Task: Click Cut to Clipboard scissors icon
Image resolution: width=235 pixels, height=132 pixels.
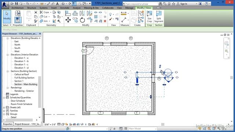Action: click(x=36, y=12)
